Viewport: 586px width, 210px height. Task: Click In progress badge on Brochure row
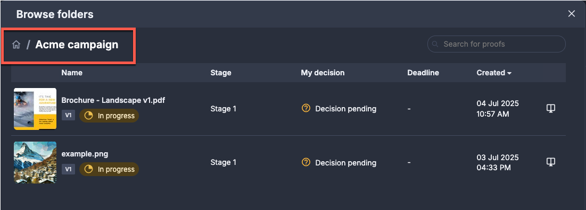[109, 116]
